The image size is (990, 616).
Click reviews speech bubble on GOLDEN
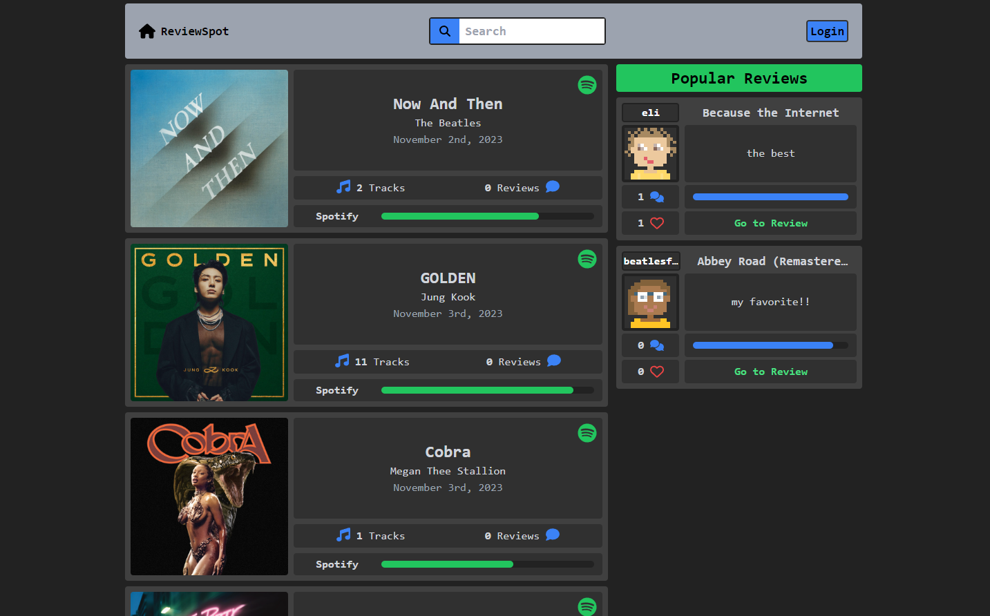coord(554,360)
